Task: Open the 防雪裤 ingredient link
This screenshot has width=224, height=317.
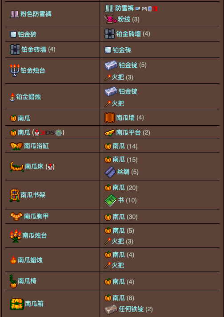Action: (124, 8)
